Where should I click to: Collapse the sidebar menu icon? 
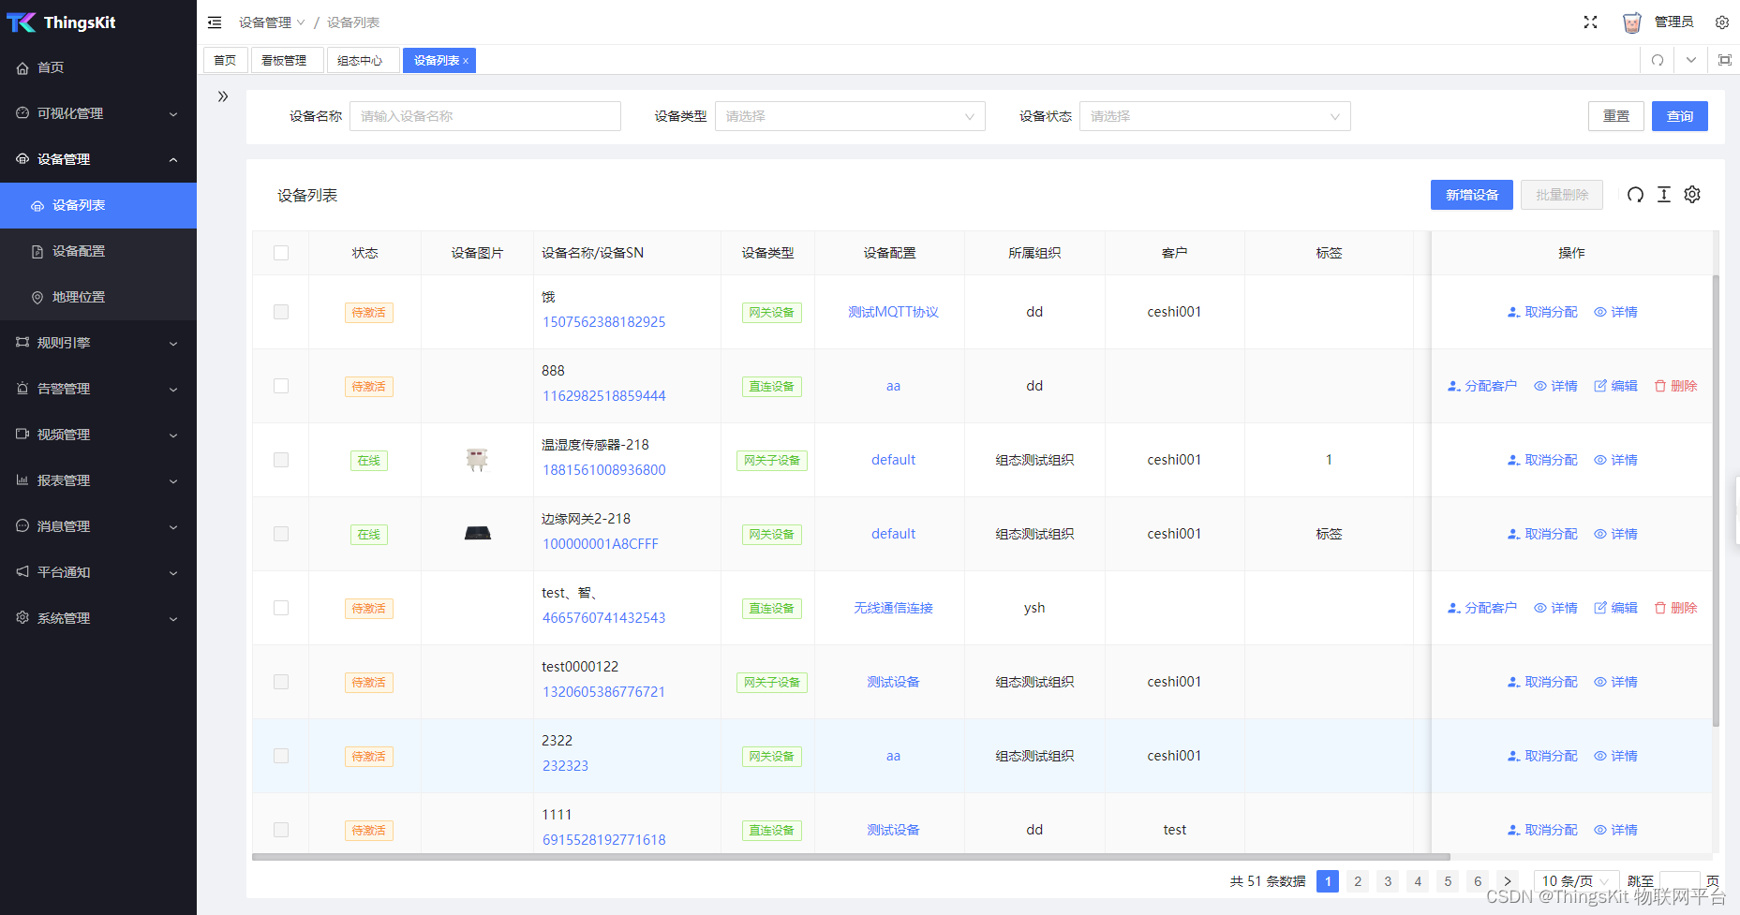(215, 22)
